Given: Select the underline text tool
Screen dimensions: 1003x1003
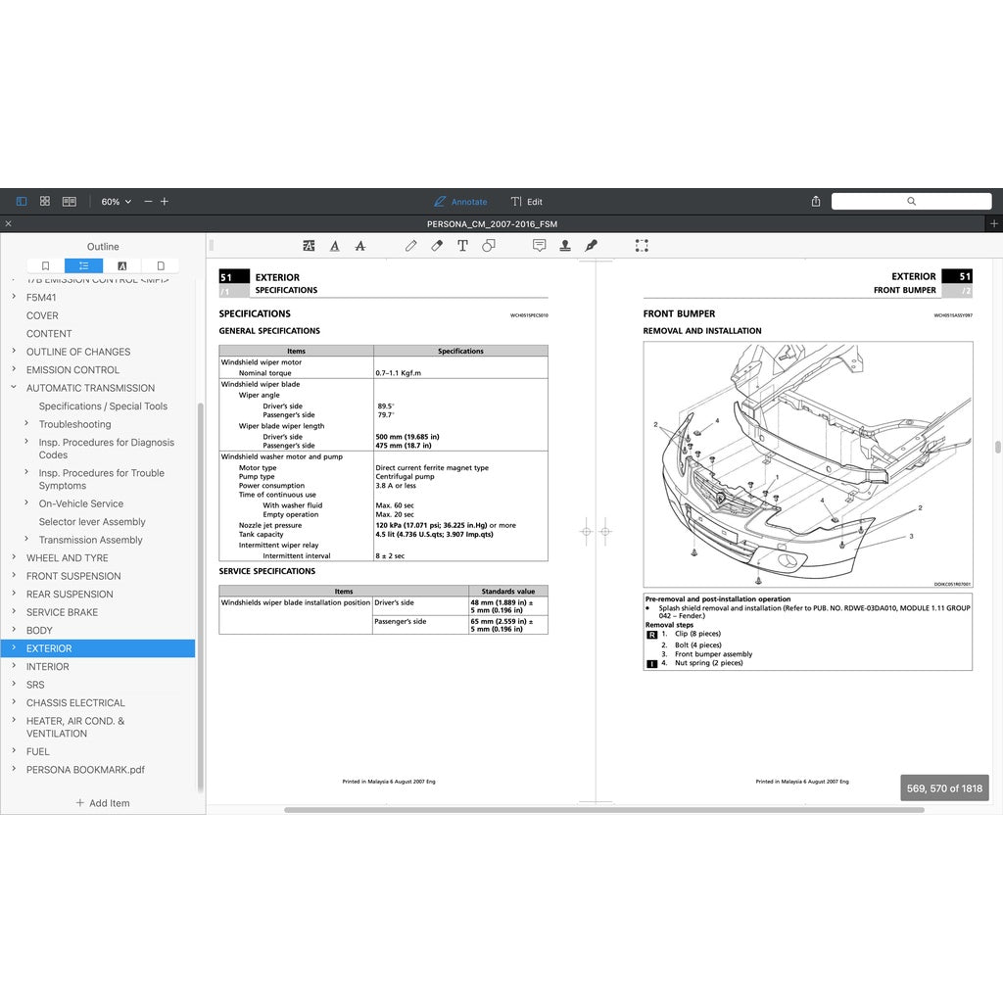Looking at the screenshot, I should click(x=335, y=246).
